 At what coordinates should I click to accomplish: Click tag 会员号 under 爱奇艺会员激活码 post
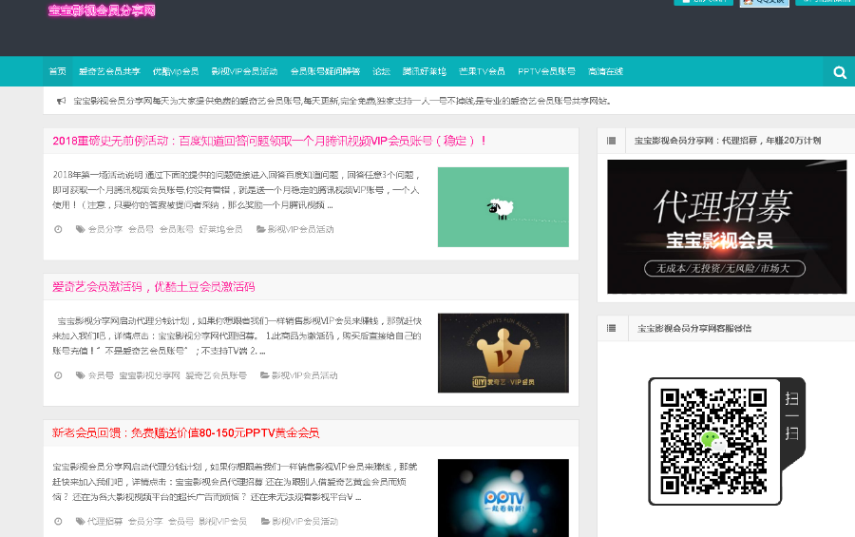[101, 375]
